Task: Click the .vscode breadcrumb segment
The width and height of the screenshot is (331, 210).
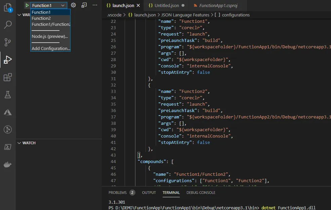Action: [114, 15]
